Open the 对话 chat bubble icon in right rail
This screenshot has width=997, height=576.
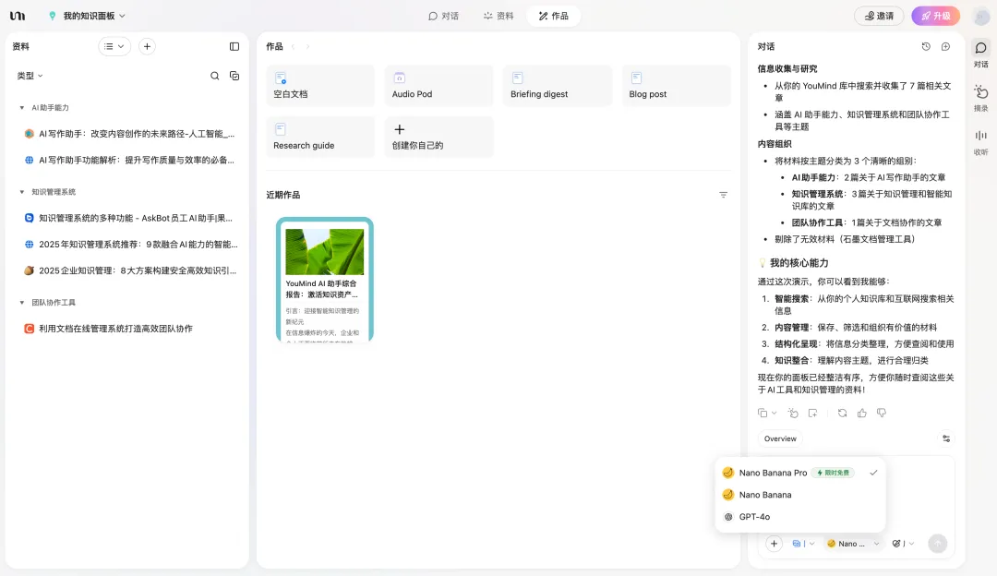pos(980,48)
